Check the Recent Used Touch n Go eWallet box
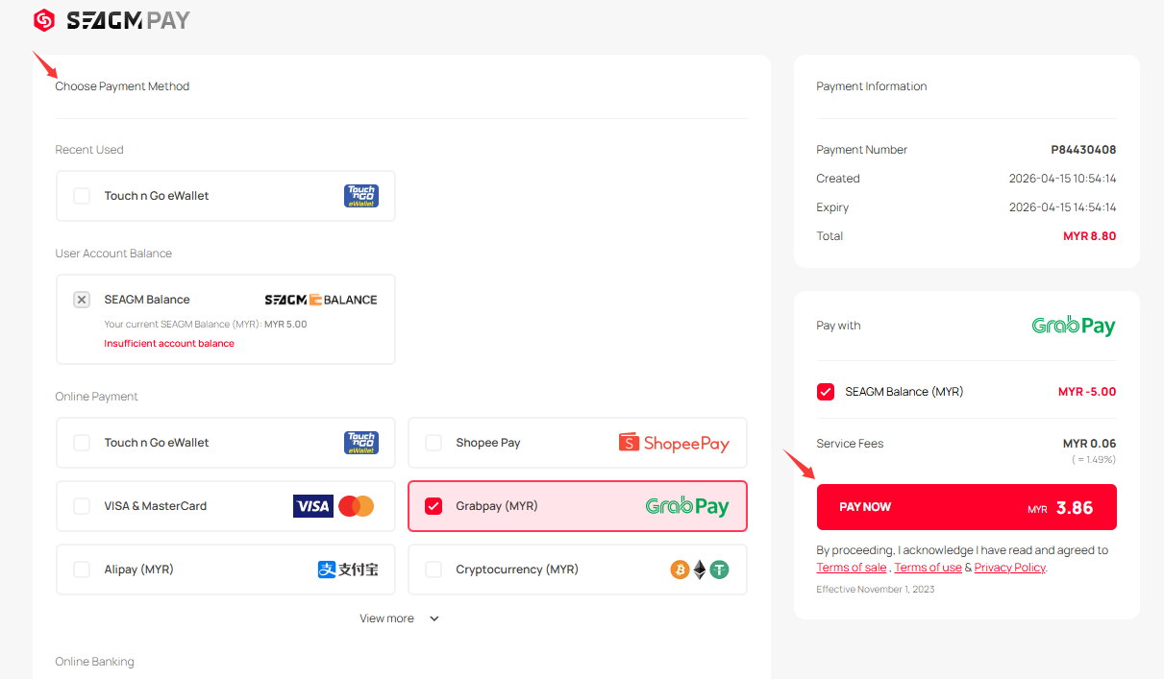Viewport: 1164px width, 679px height. (83, 196)
